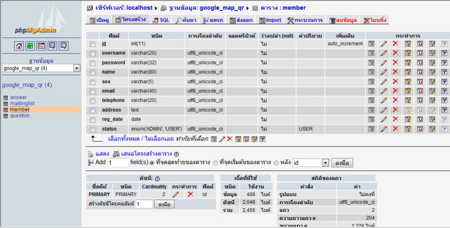Click Go button for adding fields
The image size is (450, 228).
342,163
